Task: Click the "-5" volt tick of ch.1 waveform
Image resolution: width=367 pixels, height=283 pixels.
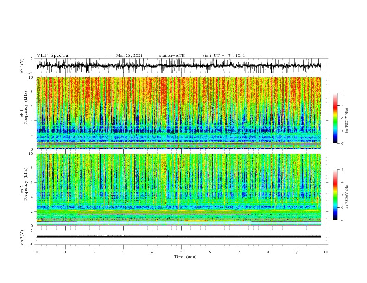Action: click(32, 73)
